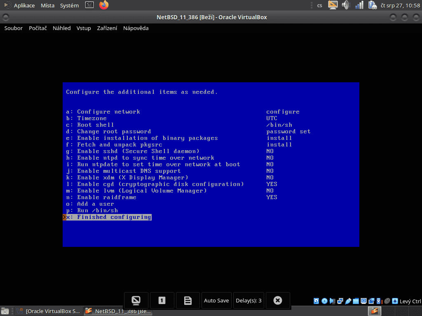
Task: Click the battery power tray icon
Action: pos(373,5)
